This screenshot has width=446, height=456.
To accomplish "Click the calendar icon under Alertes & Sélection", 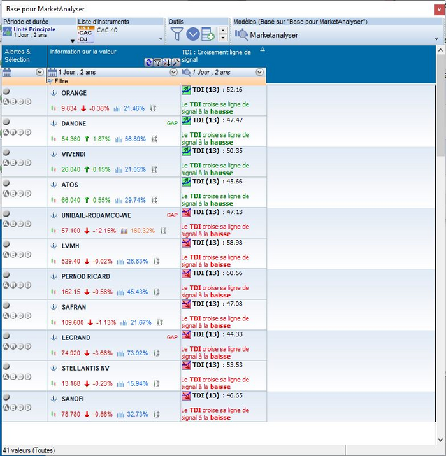I will click(7, 73).
